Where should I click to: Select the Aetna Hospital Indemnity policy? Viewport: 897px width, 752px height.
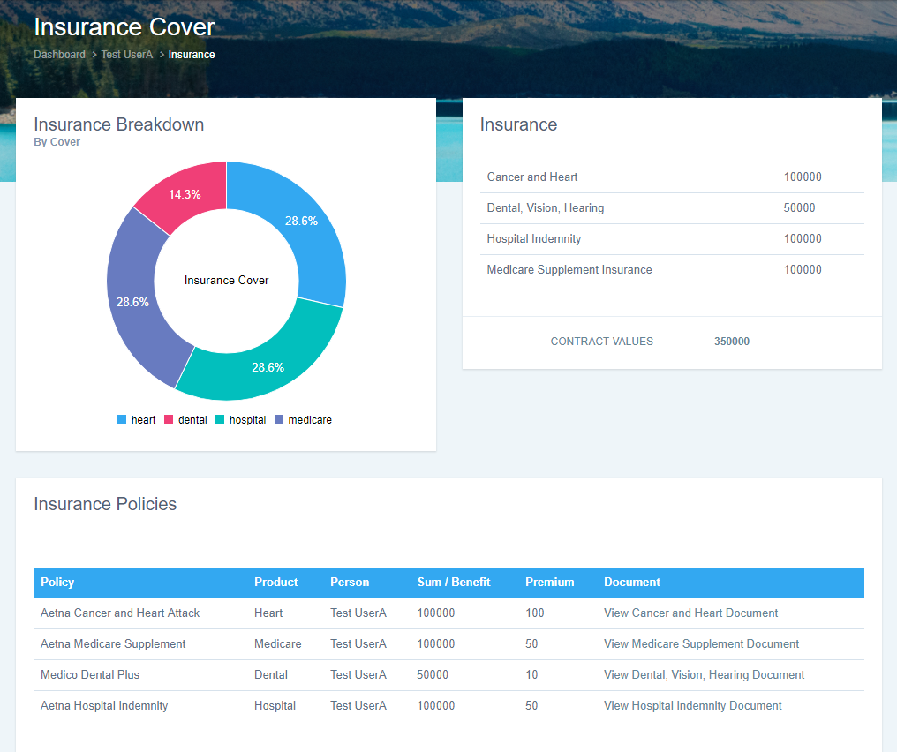coord(104,706)
